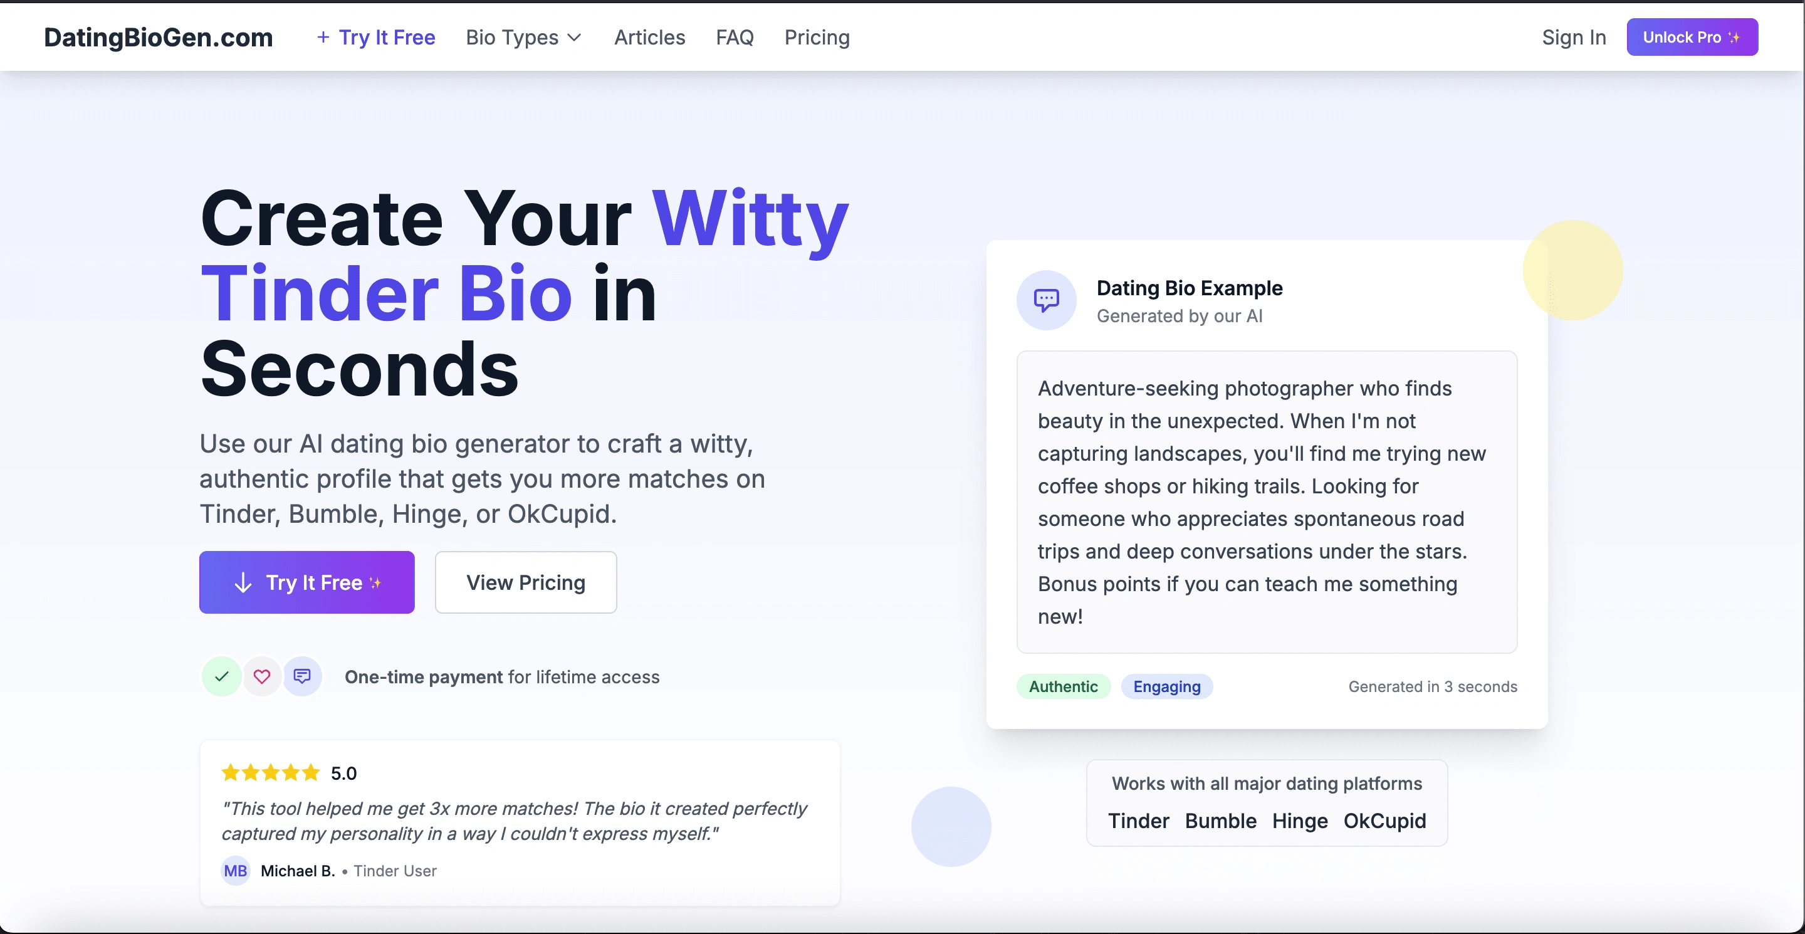Click the pink heart circle icon
1805x934 pixels.
[262, 676]
